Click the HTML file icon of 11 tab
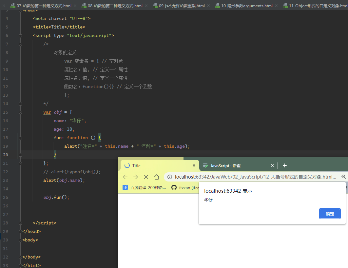This screenshot has width=348, height=268. [x=285, y=6]
